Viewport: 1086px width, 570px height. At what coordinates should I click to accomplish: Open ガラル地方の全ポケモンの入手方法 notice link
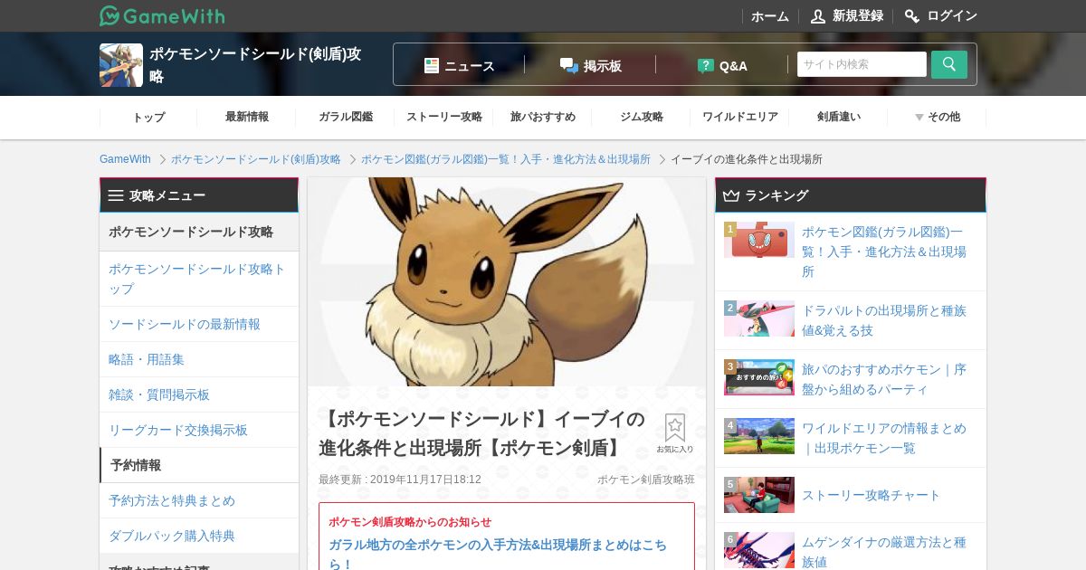click(x=498, y=554)
